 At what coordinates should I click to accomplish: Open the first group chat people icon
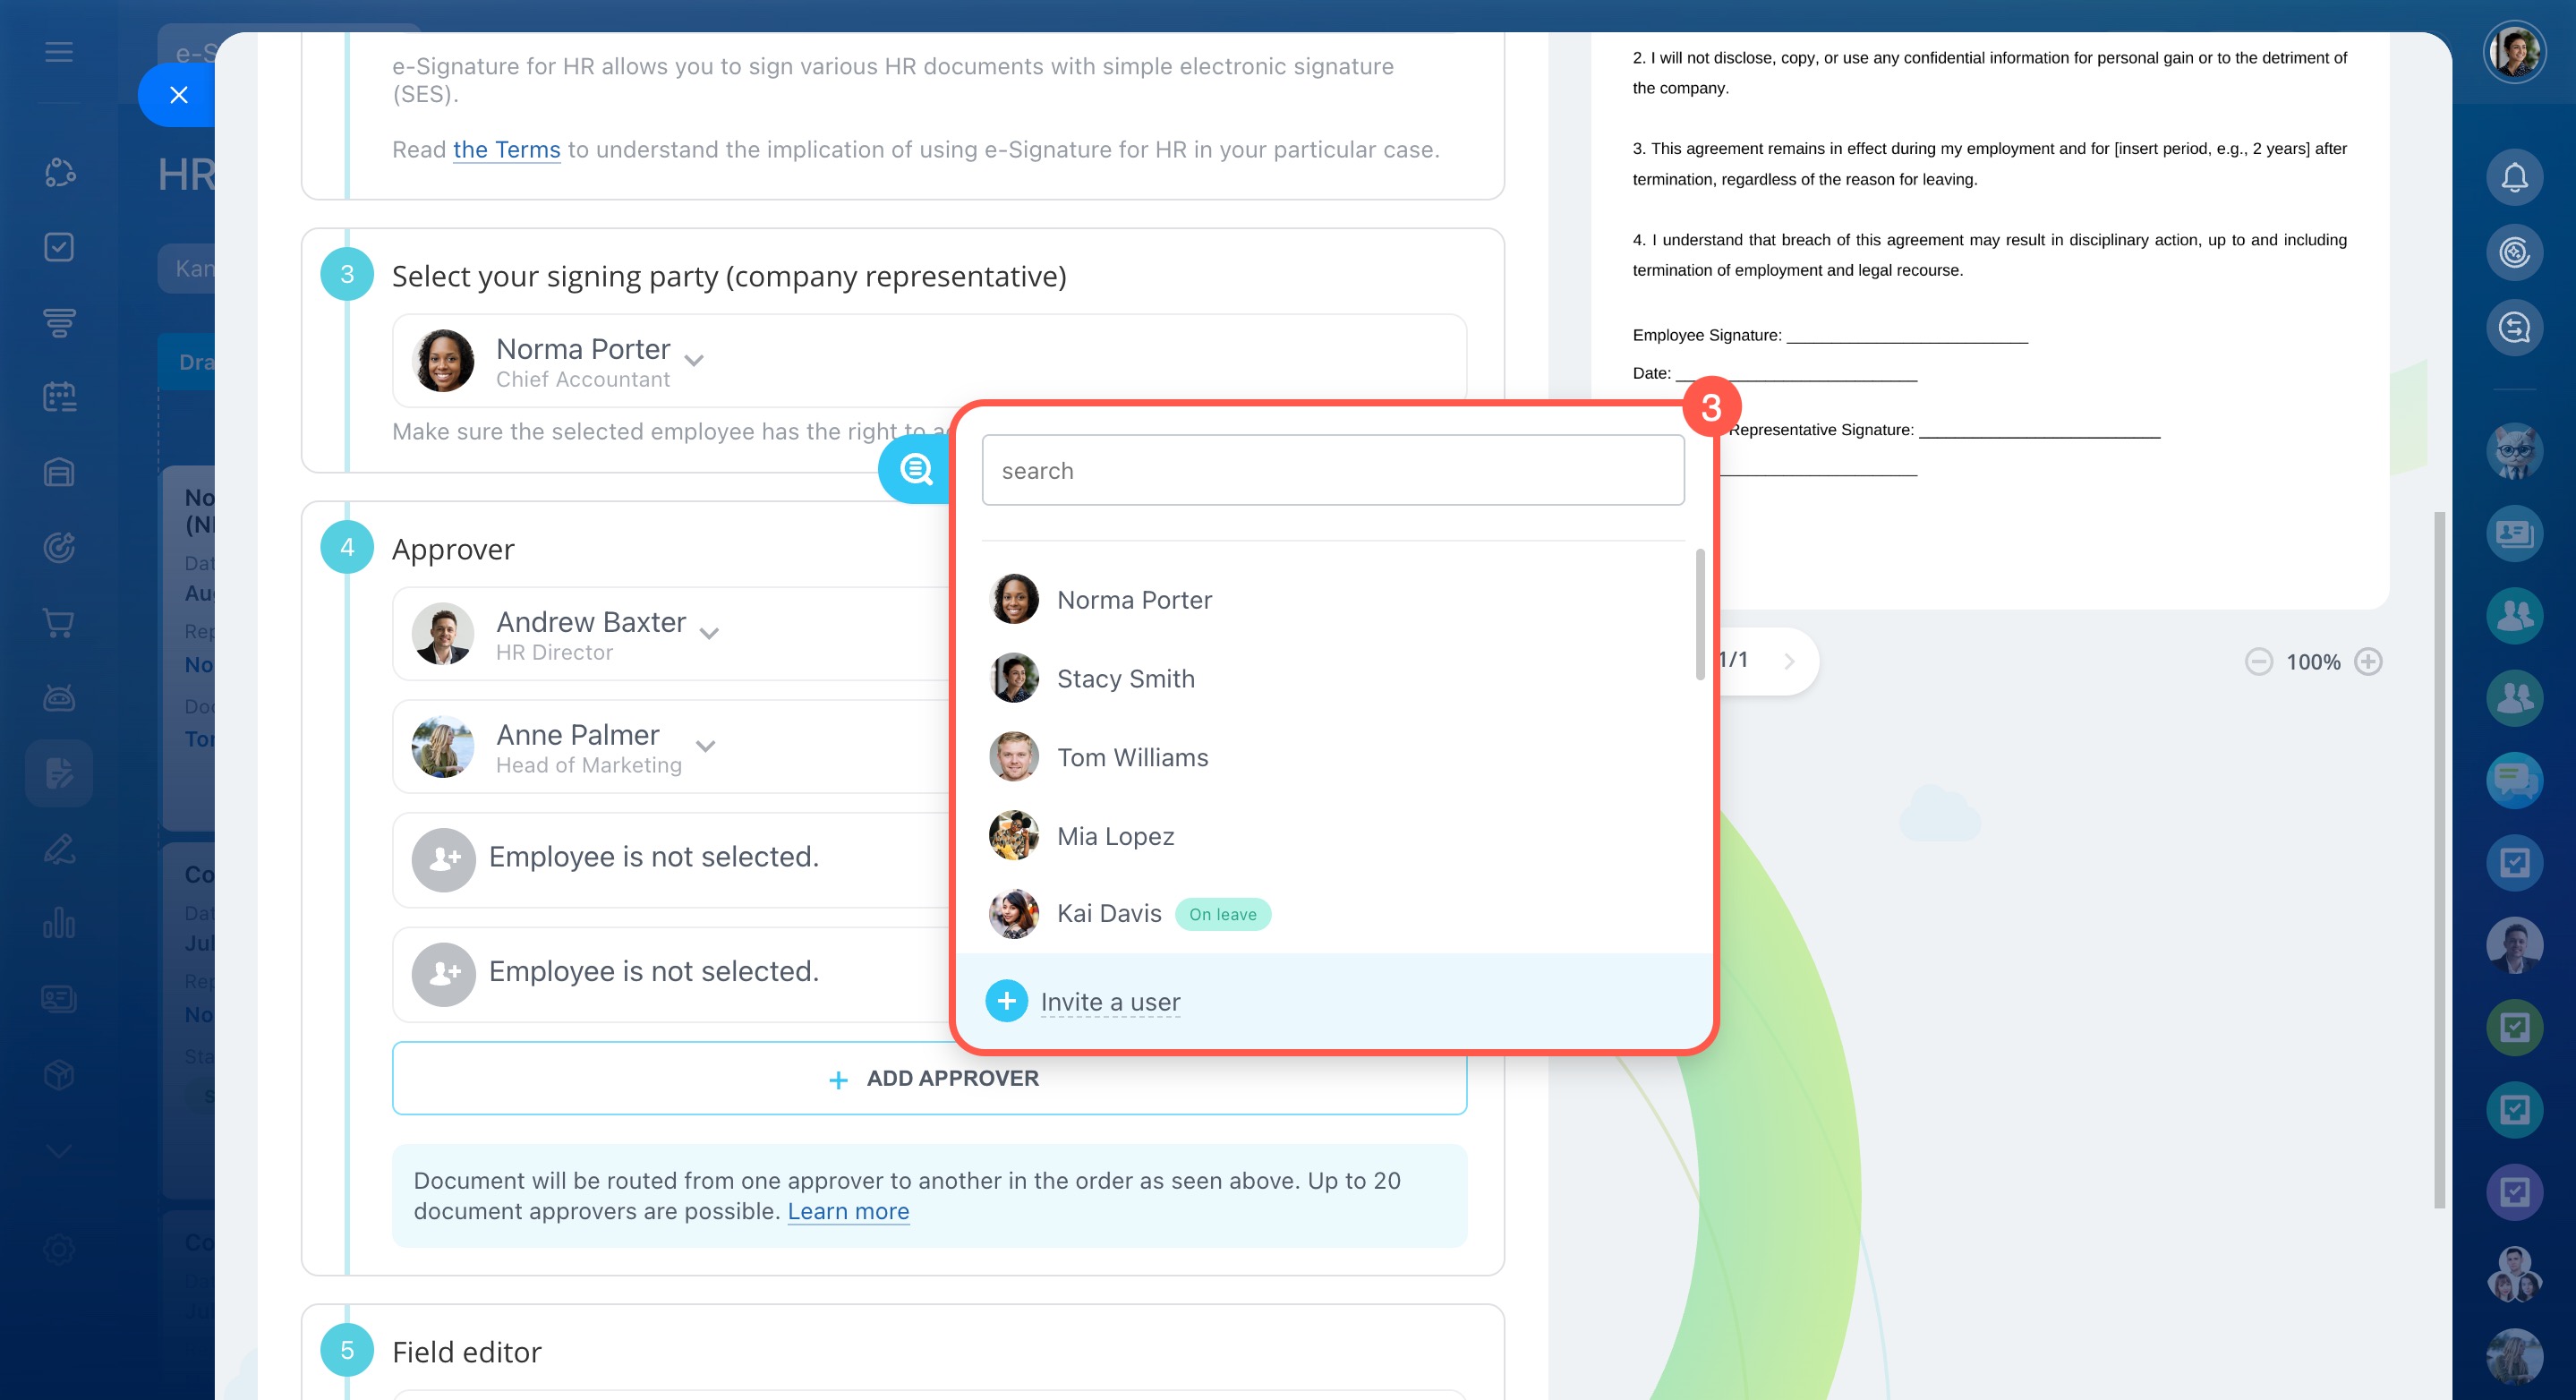(x=2514, y=615)
